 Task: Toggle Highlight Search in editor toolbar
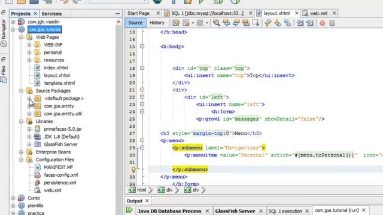tap(246, 23)
